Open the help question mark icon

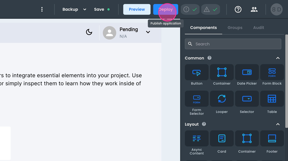coord(238,10)
